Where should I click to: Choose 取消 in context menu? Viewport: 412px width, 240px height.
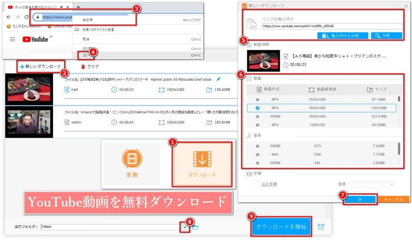138,39
